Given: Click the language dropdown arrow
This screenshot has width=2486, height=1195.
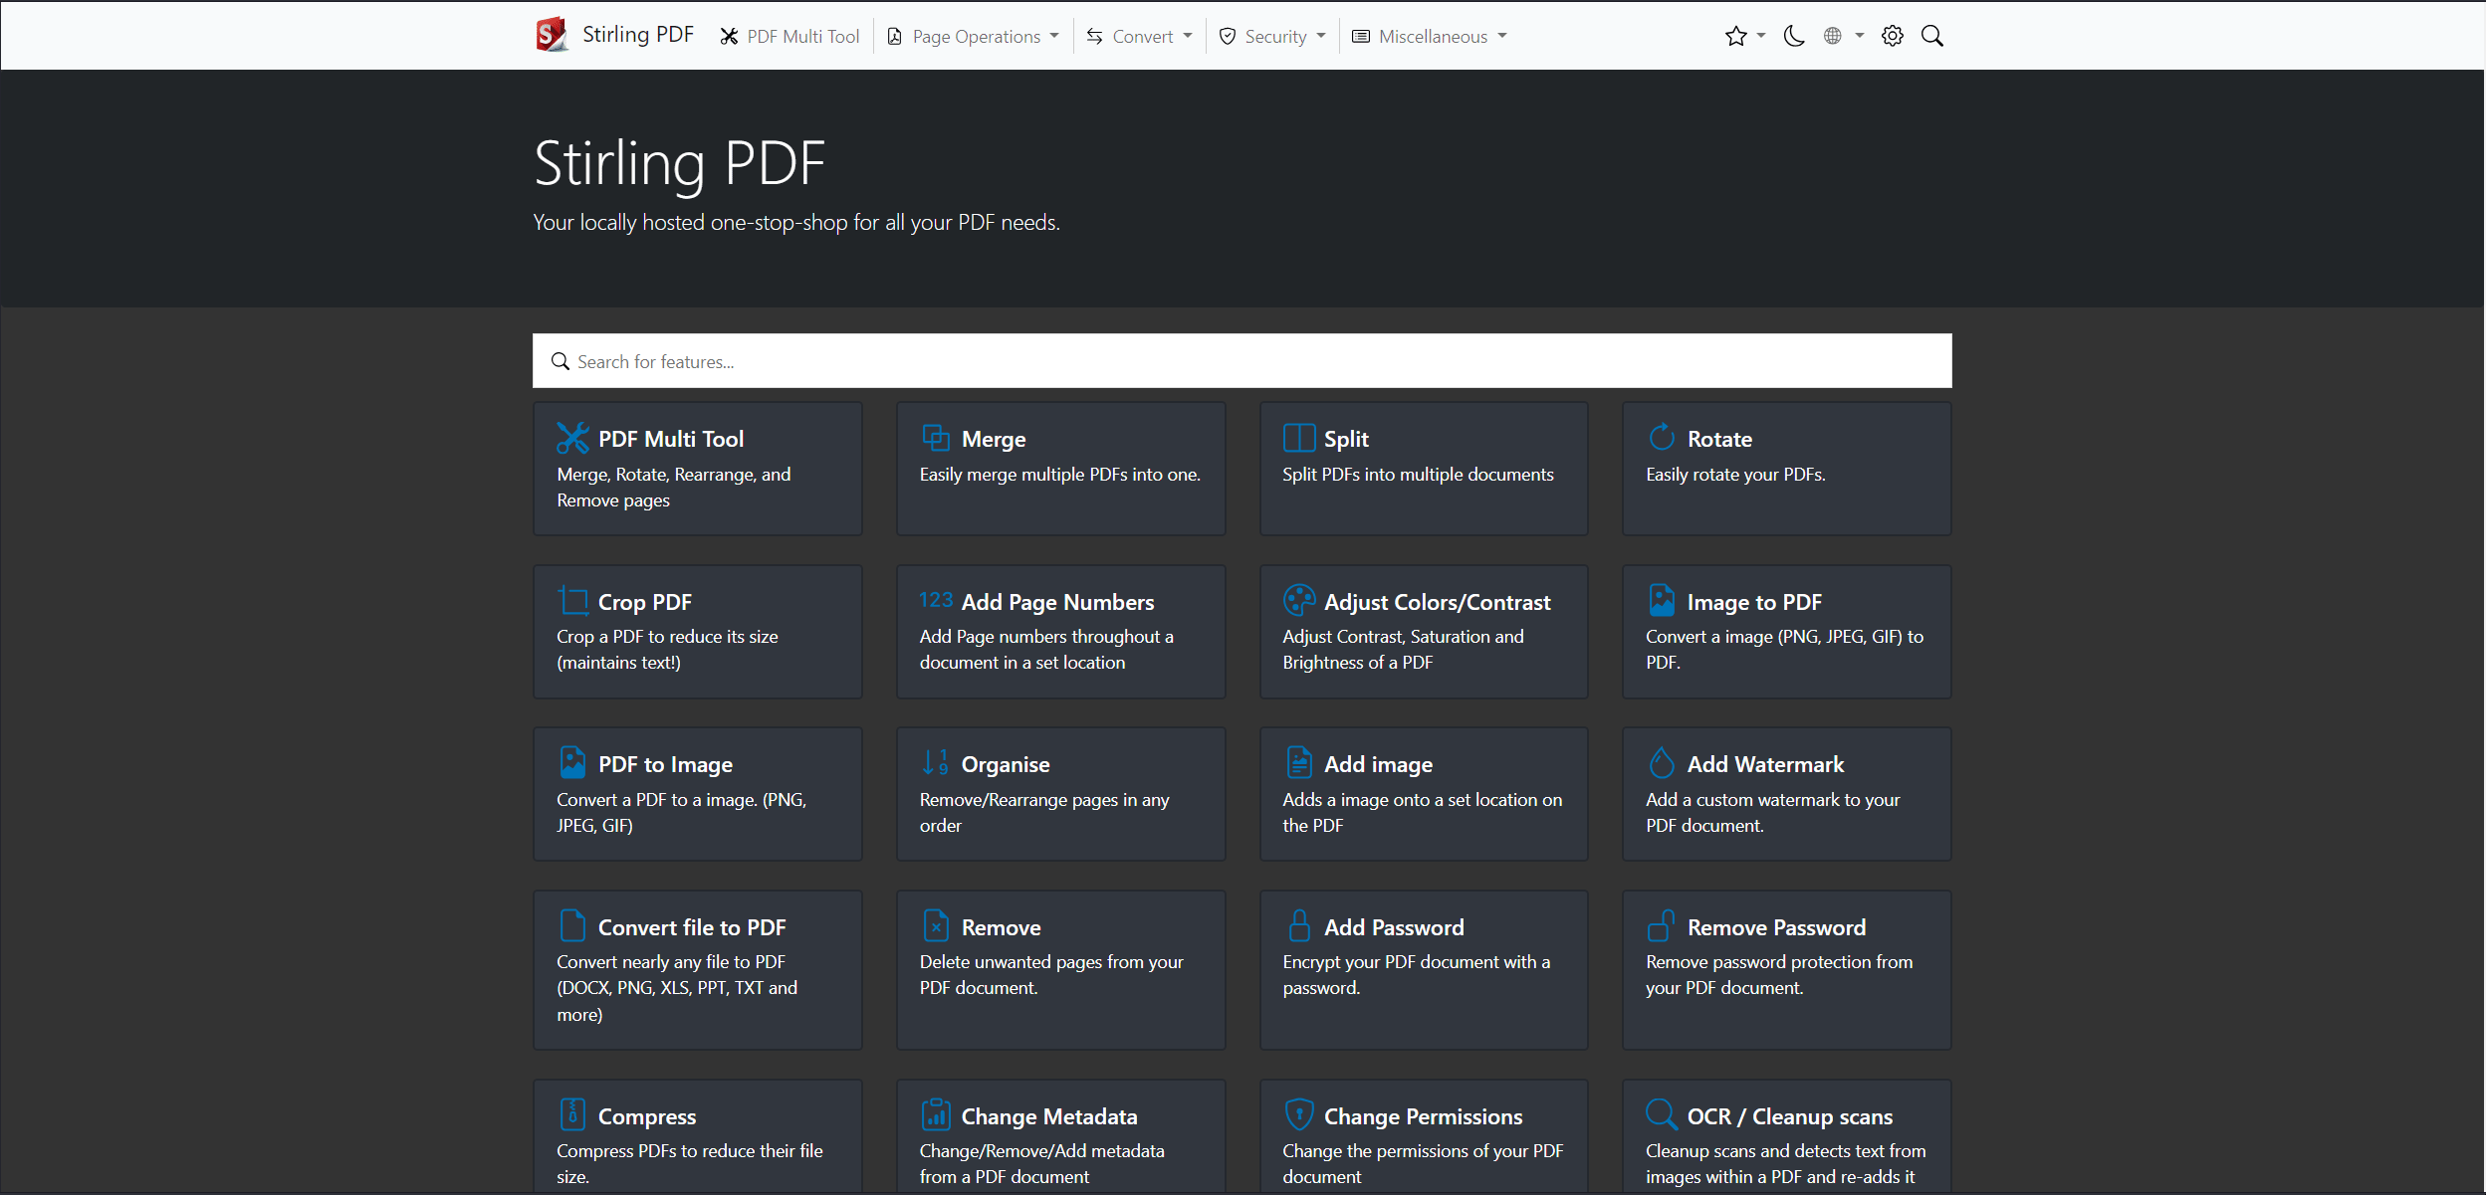Looking at the screenshot, I should point(1859,36).
